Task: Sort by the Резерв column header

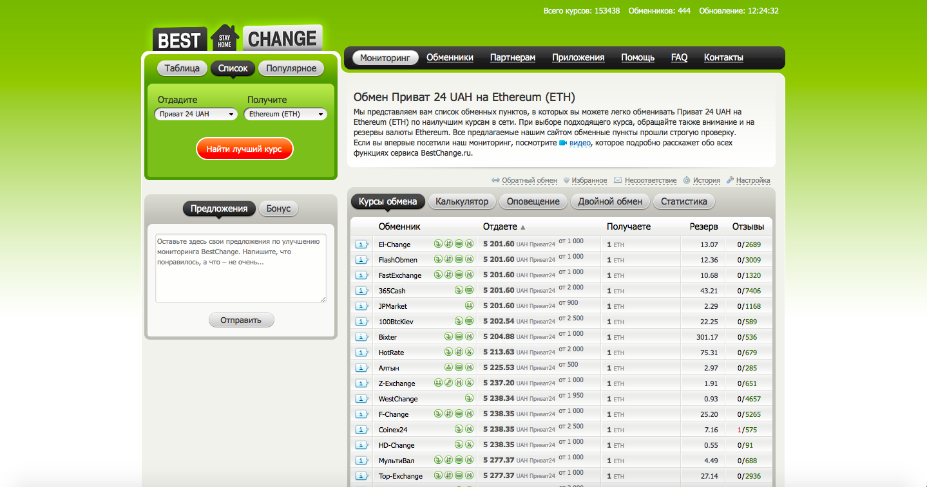Action: [x=704, y=227]
